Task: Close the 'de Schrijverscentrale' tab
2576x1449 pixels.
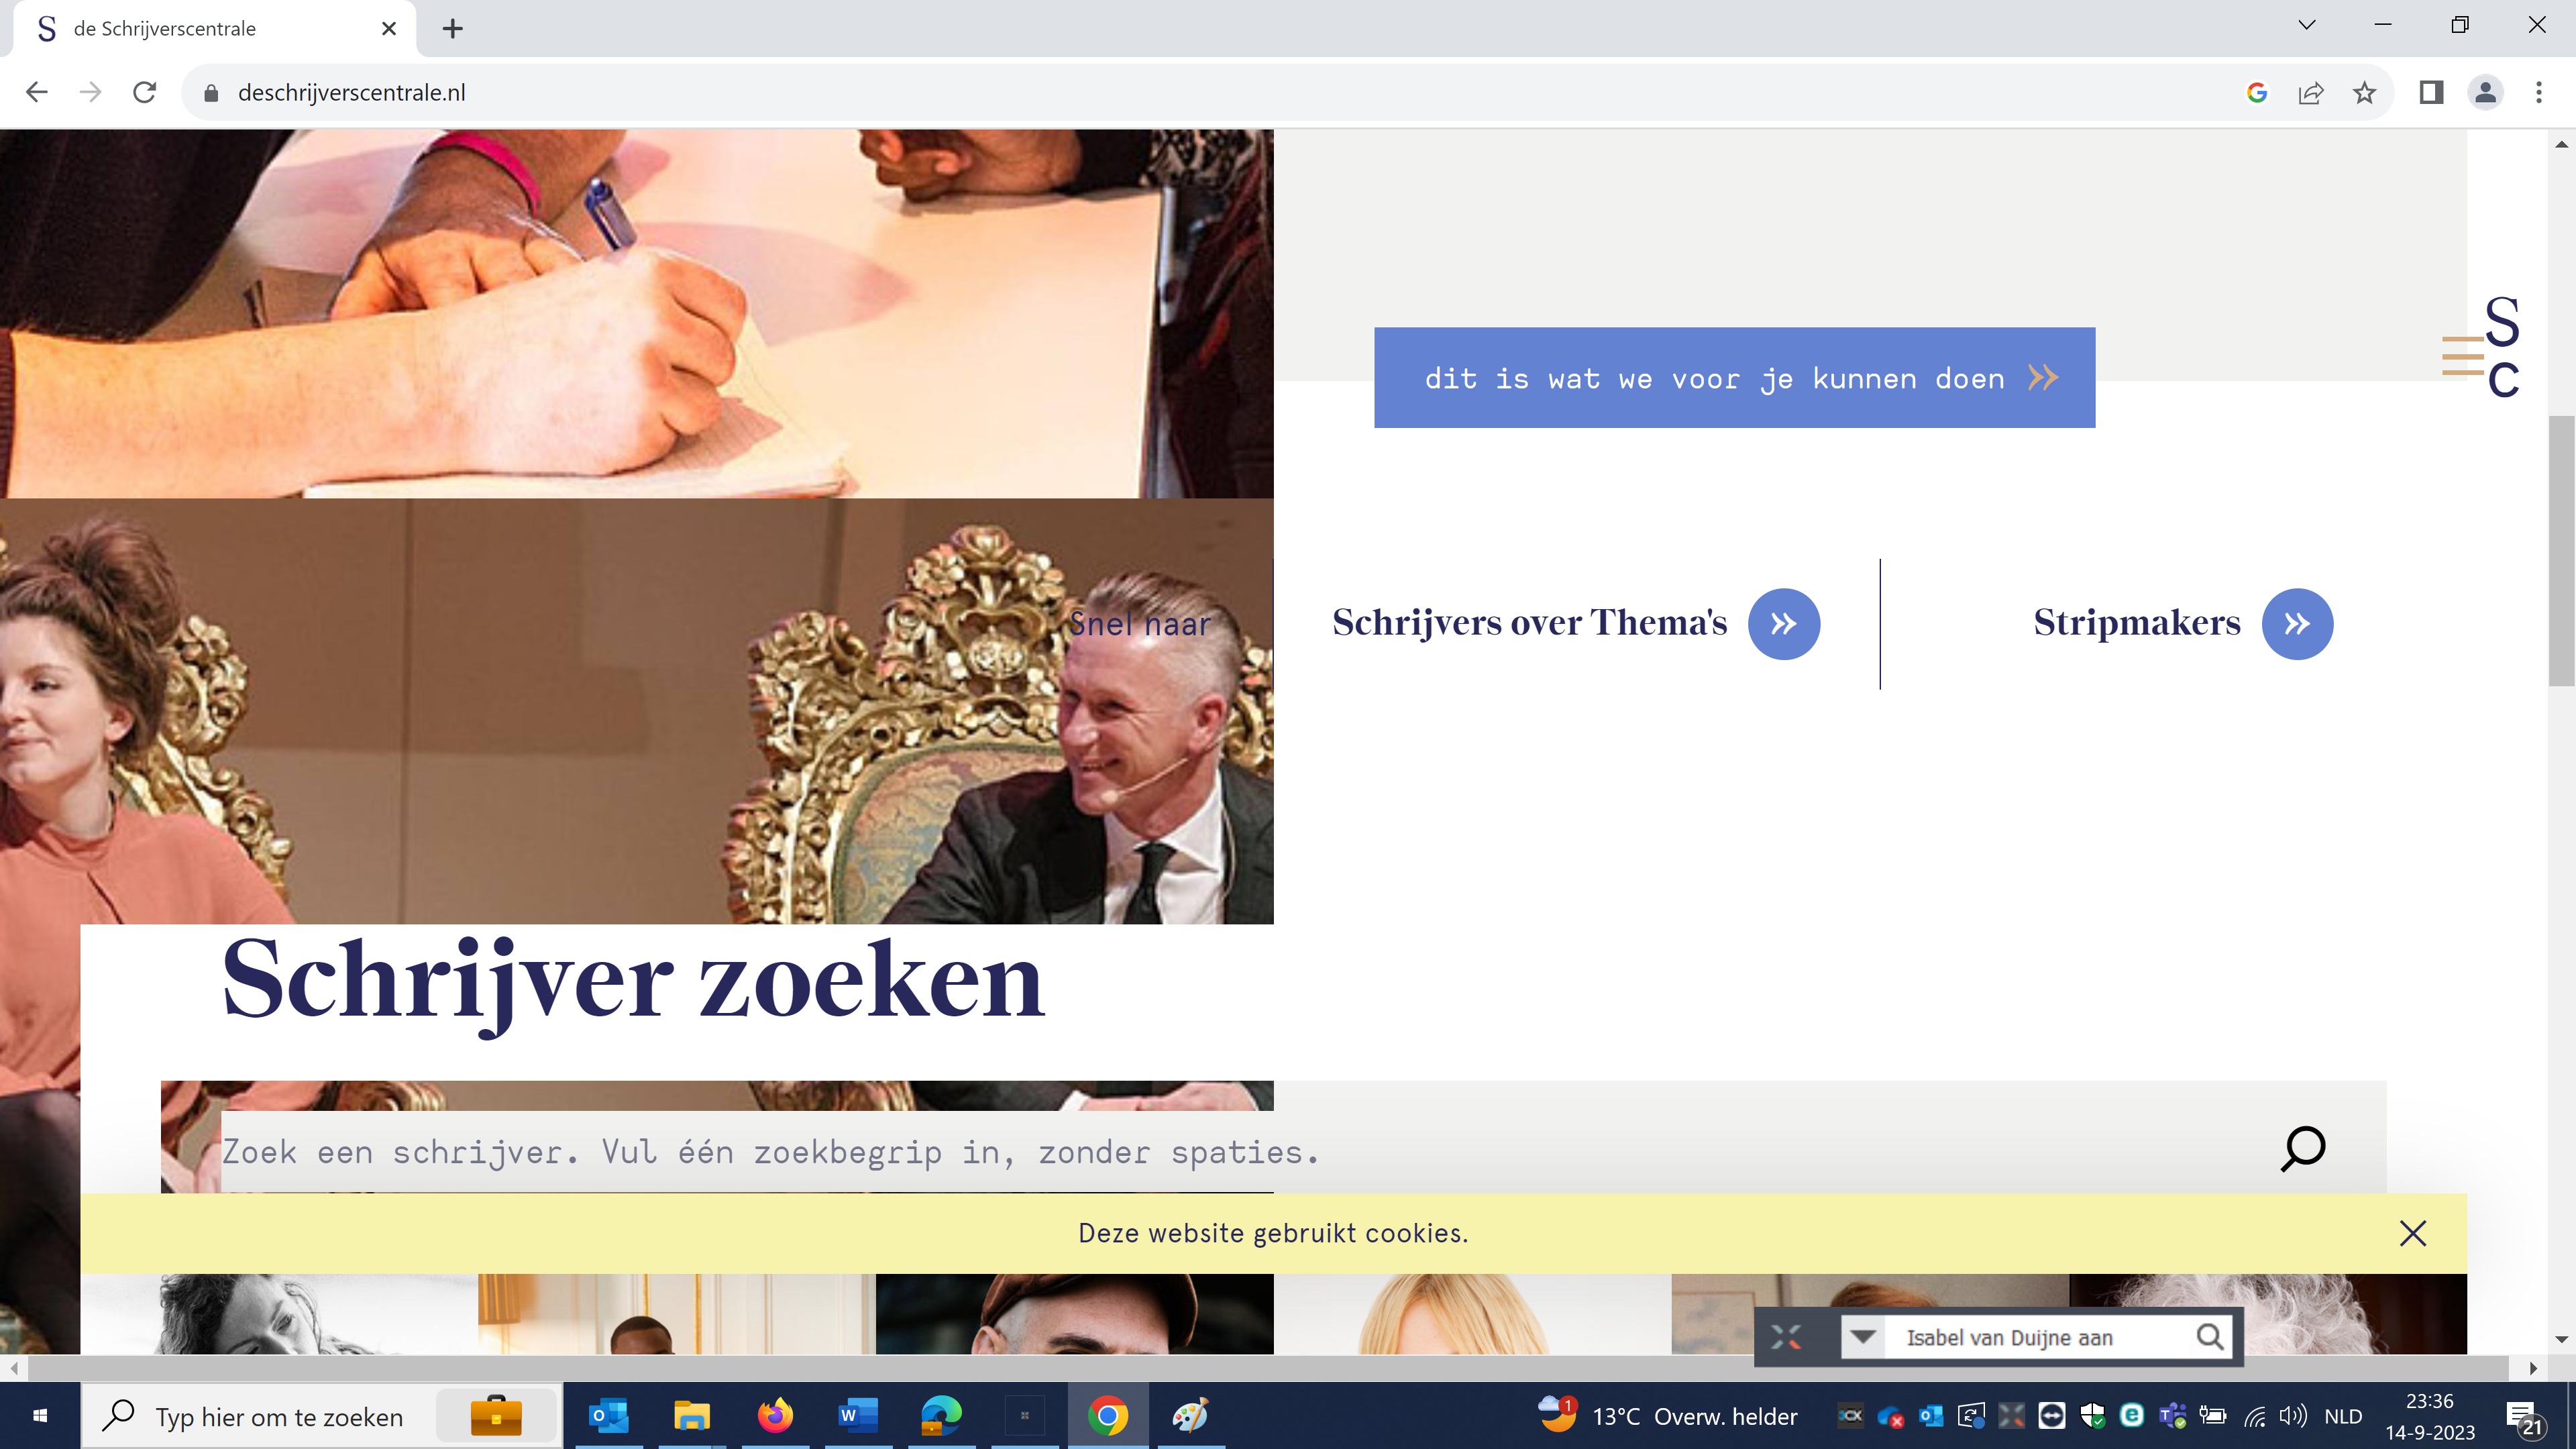Action: [389, 29]
